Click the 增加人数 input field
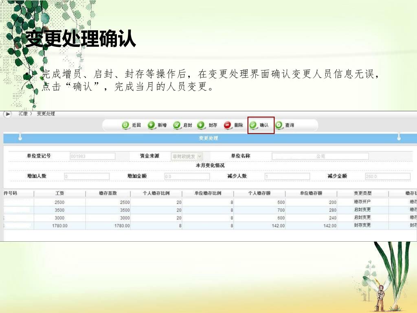This screenshot has height=313, width=417. point(87,176)
